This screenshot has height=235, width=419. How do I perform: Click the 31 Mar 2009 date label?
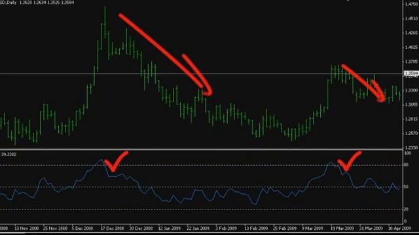pos(371,228)
